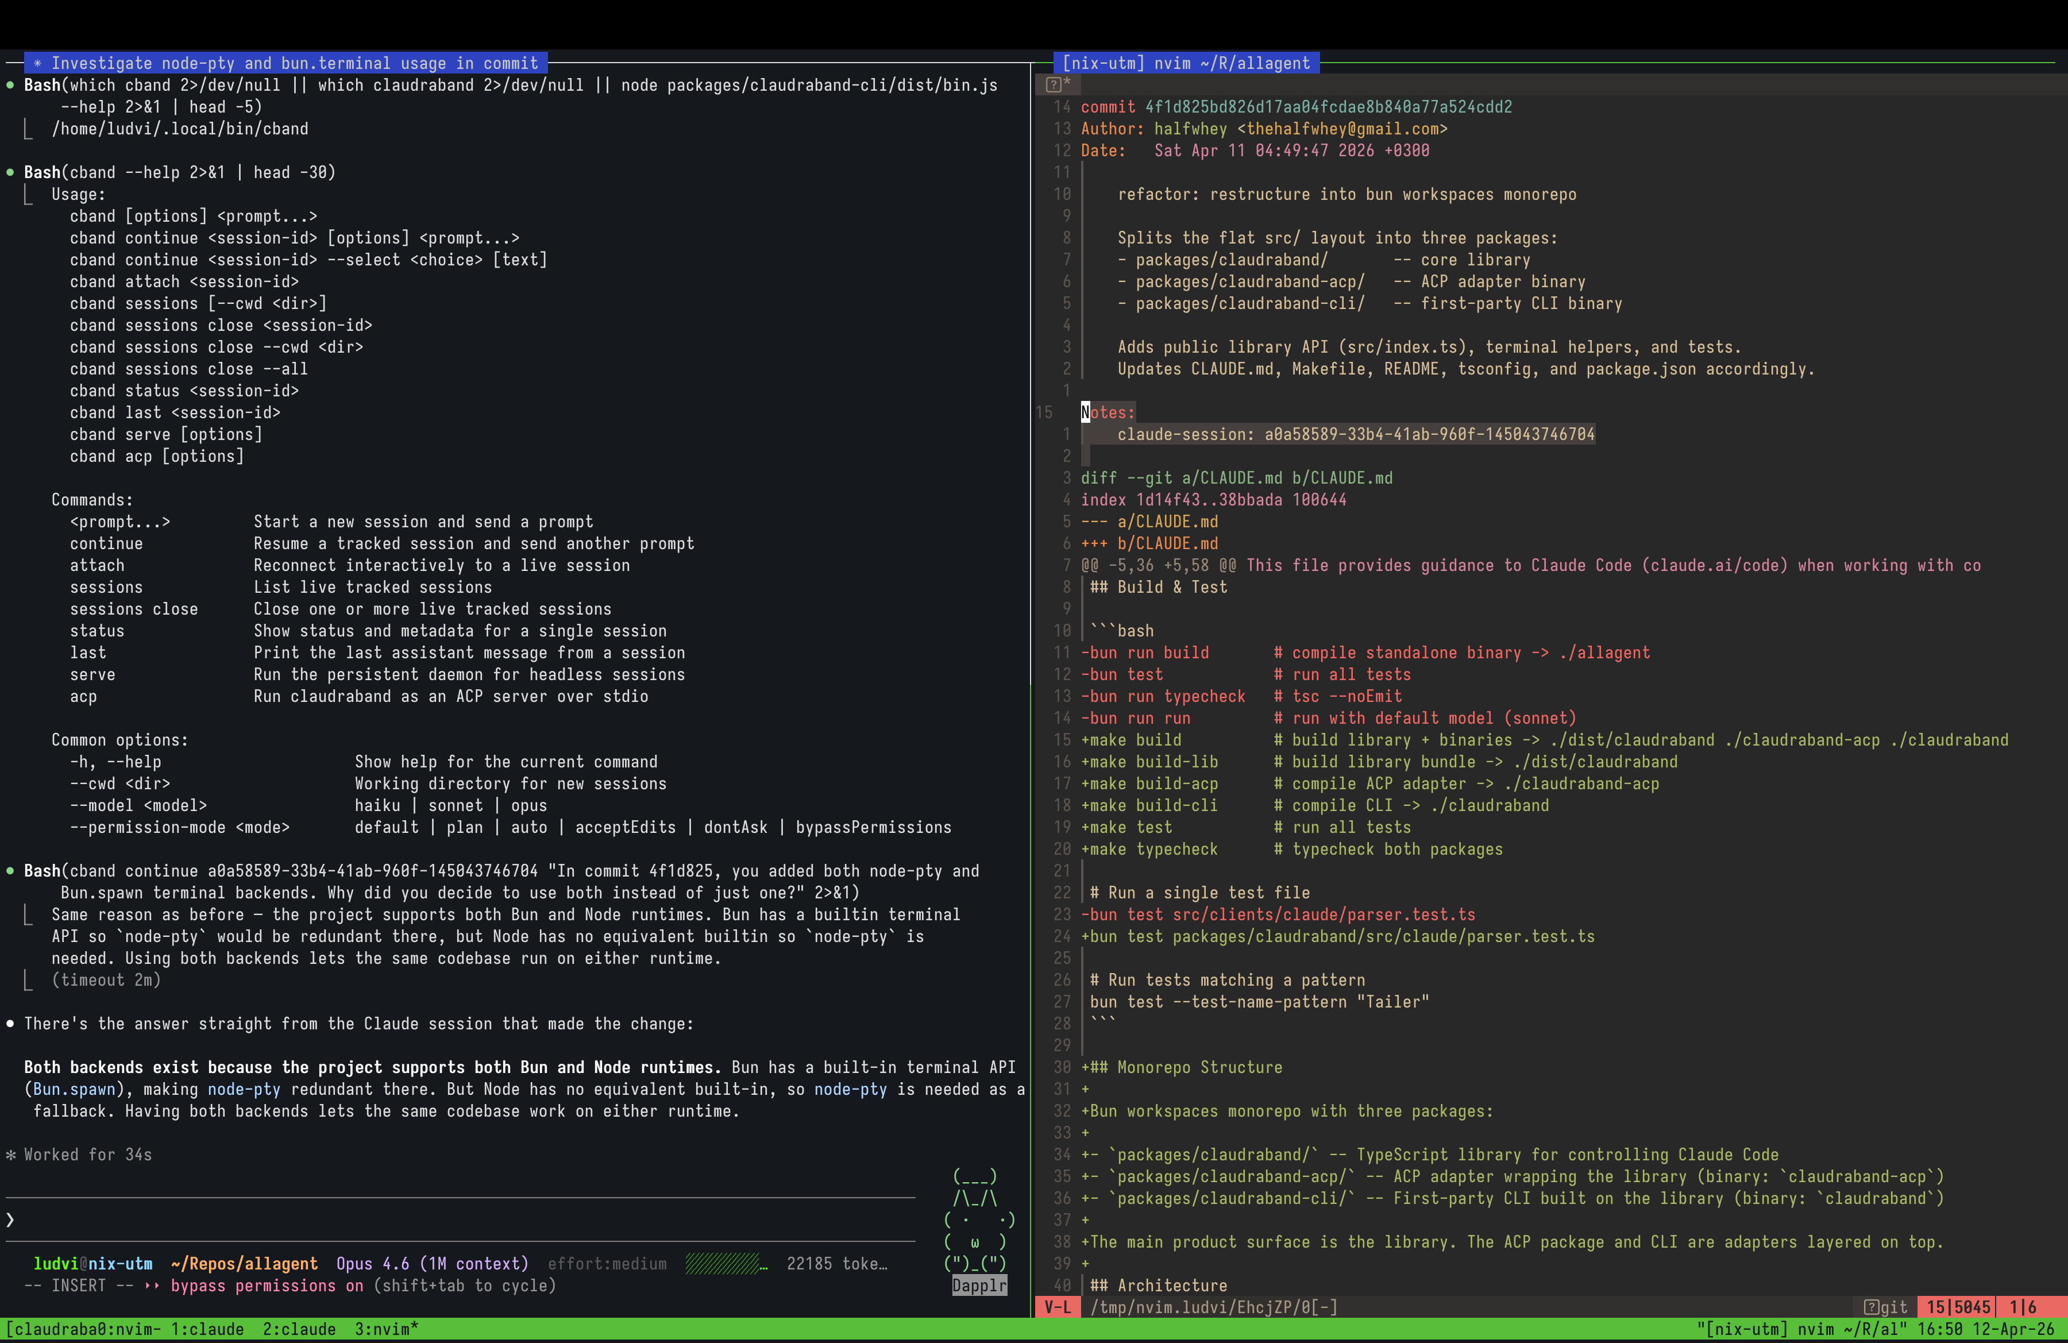Switch to tmux window 1:claude
Screen dimensions: 2068x1343
coord(209,1328)
